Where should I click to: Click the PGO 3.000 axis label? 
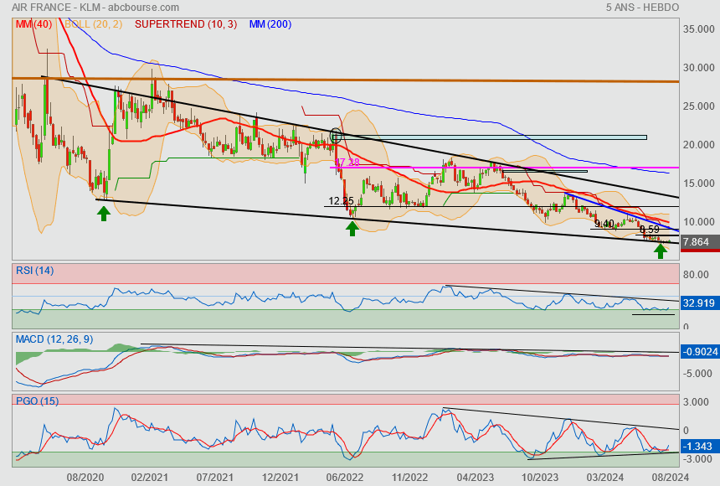click(x=696, y=402)
